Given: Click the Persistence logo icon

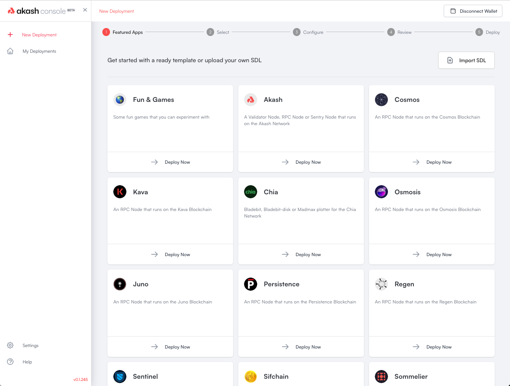Looking at the screenshot, I should [251, 284].
